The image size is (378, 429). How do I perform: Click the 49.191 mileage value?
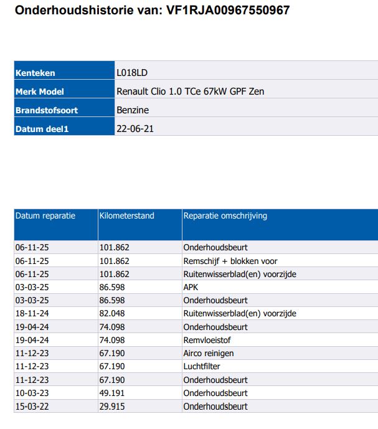click(112, 393)
